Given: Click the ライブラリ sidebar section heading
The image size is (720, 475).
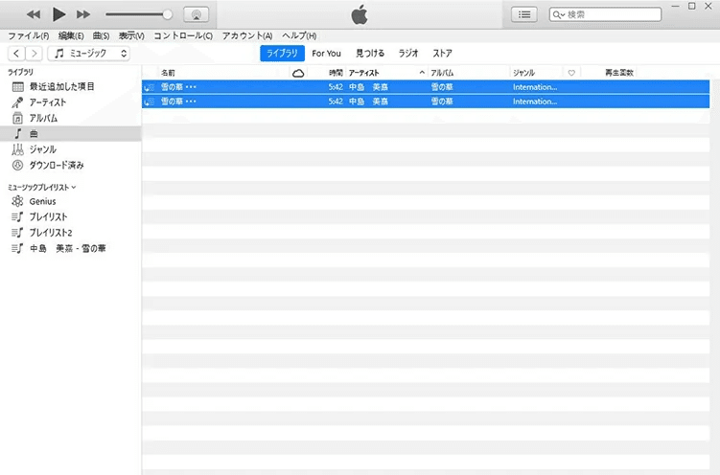Looking at the screenshot, I should (20, 72).
